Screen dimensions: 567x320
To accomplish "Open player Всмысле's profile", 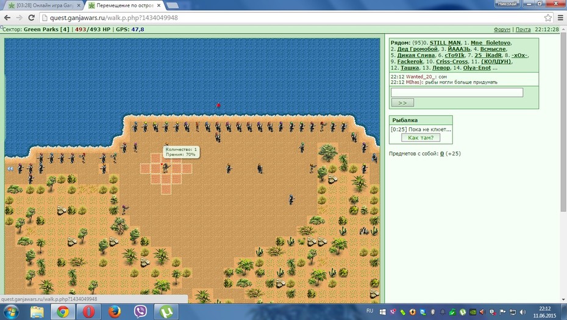I will pos(493,49).
